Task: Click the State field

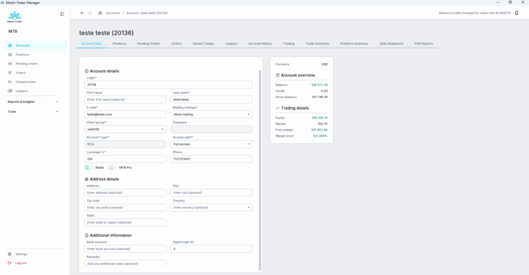Action: pos(125,222)
